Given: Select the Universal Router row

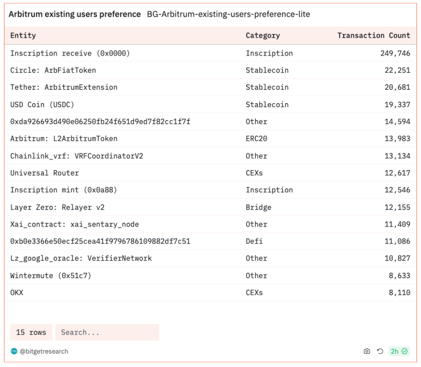Looking at the screenshot, I should pyautogui.click(x=210, y=173).
